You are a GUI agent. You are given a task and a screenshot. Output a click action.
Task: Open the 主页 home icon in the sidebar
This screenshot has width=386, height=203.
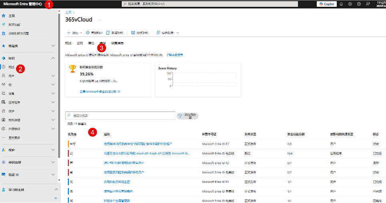click(x=4, y=16)
